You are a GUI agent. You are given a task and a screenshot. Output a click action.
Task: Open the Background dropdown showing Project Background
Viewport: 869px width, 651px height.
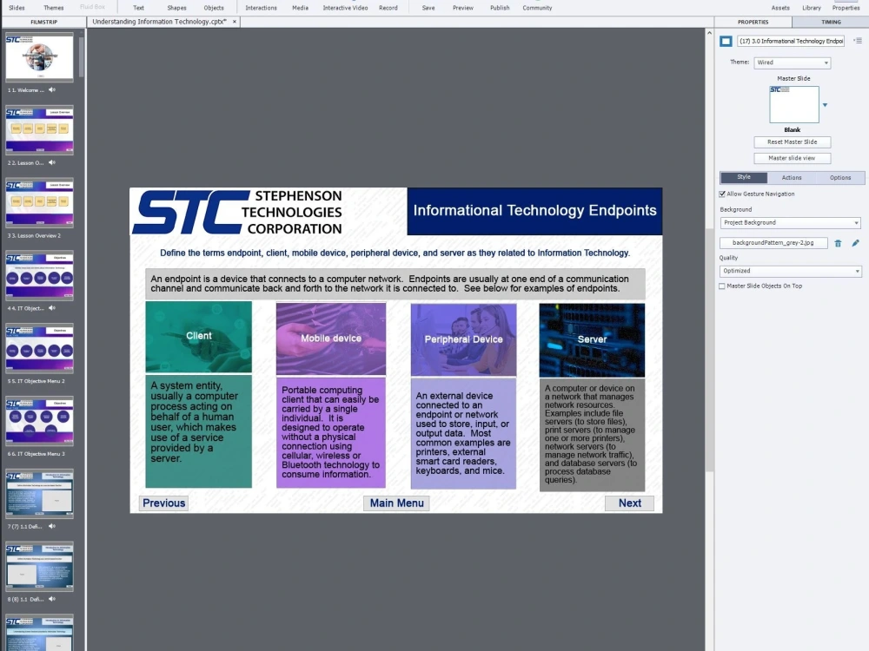coord(790,222)
